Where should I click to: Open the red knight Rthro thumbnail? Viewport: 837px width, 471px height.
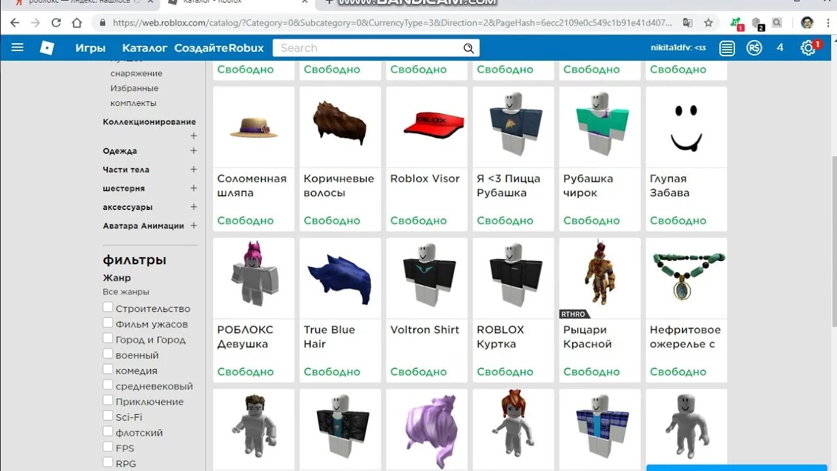point(600,278)
